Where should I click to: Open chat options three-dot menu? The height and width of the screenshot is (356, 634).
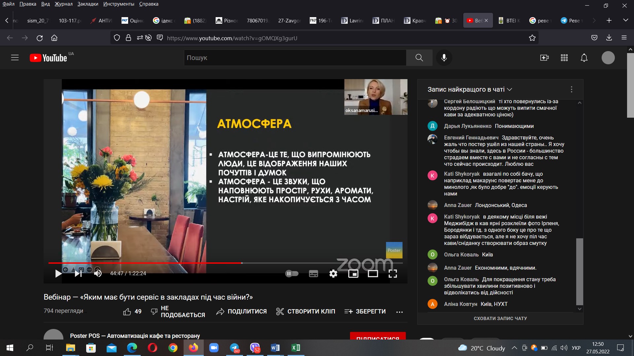coord(572,89)
